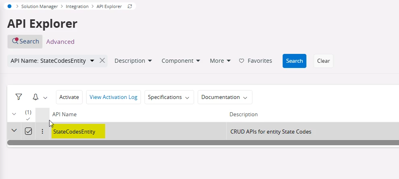Click the notification bell icon
The height and width of the screenshot is (179, 399).
(35, 97)
